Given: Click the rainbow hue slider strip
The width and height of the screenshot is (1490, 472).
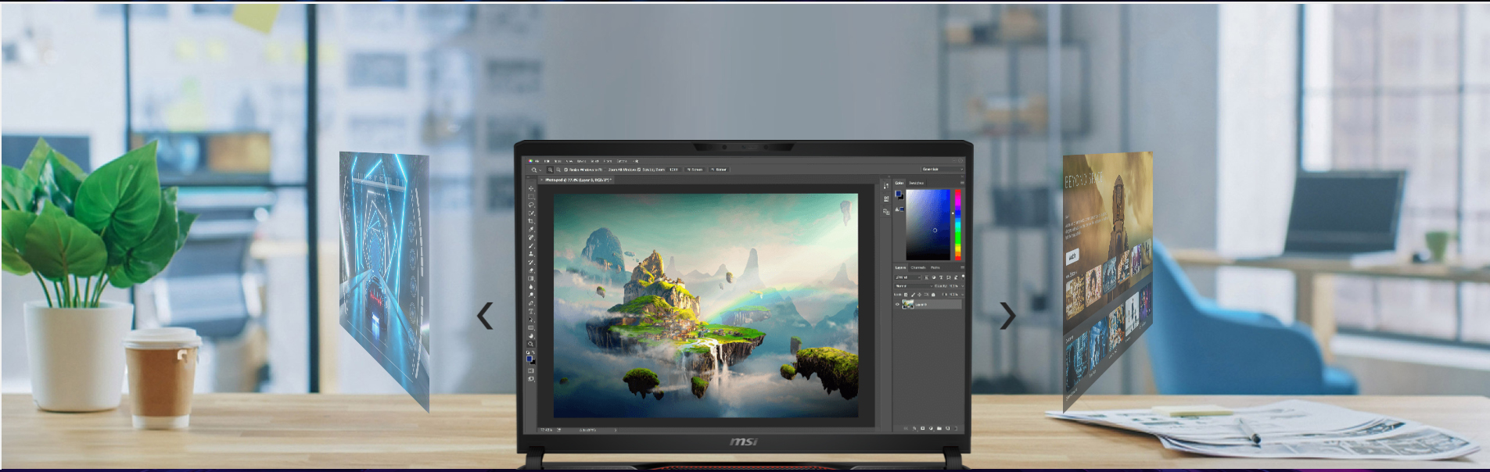Looking at the screenshot, I should [x=957, y=224].
